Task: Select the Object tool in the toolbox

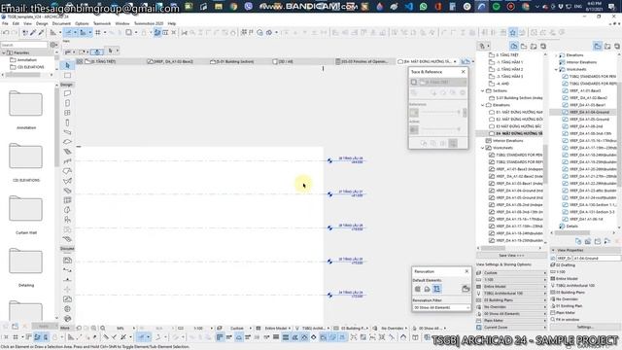Action: click(67, 220)
